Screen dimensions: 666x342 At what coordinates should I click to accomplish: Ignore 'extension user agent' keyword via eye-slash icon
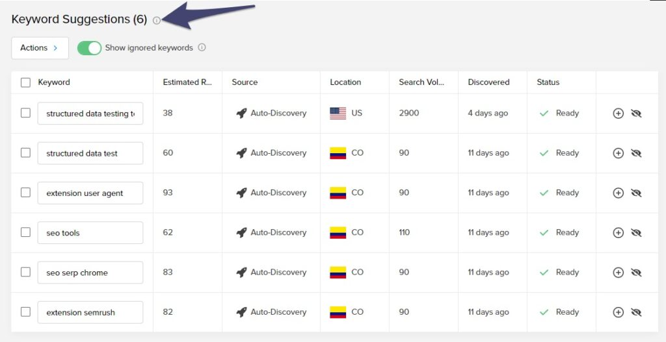tap(636, 193)
